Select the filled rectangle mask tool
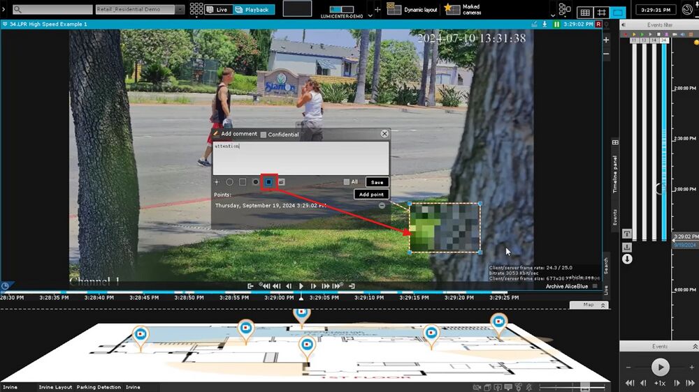This screenshot has height=392, width=699. (269, 182)
